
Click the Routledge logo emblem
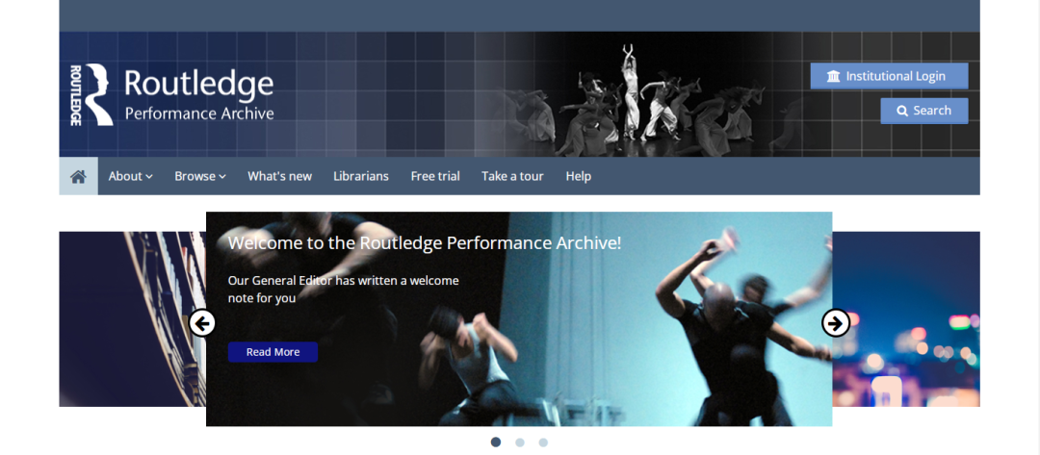[x=91, y=94]
